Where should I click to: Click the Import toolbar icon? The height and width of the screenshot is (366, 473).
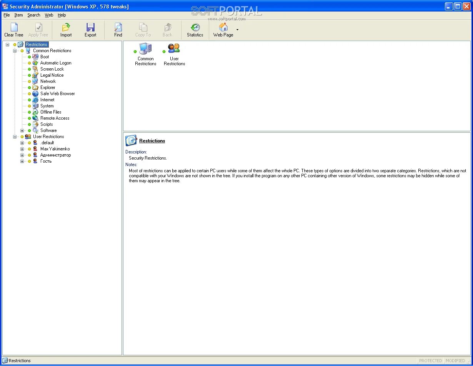pyautogui.click(x=66, y=27)
